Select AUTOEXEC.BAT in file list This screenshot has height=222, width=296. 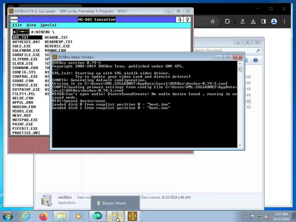pyautogui.click(x=26, y=42)
